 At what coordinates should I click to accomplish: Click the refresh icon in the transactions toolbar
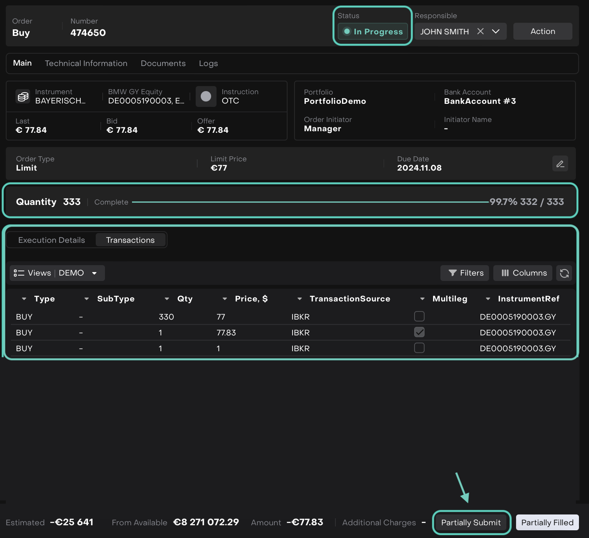click(564, 273)
